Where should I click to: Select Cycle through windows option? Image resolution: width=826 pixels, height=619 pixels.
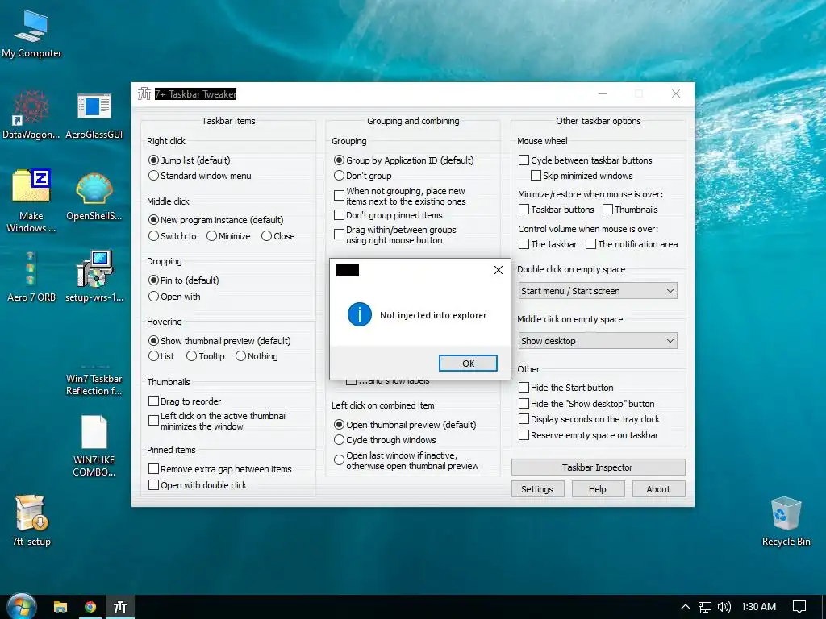pos(385,440)
